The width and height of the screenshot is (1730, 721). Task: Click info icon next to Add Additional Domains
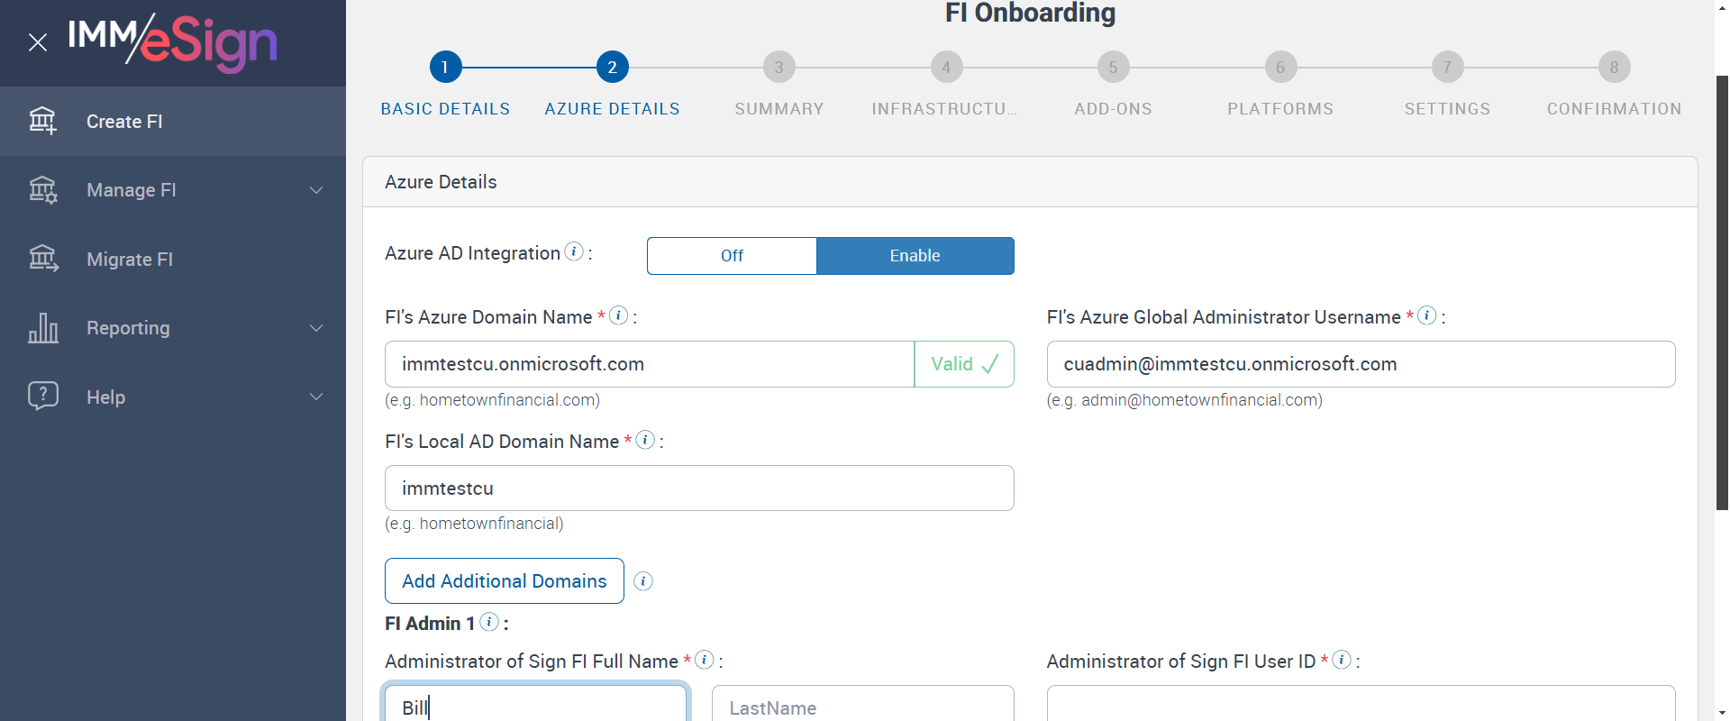pos(643,581)
